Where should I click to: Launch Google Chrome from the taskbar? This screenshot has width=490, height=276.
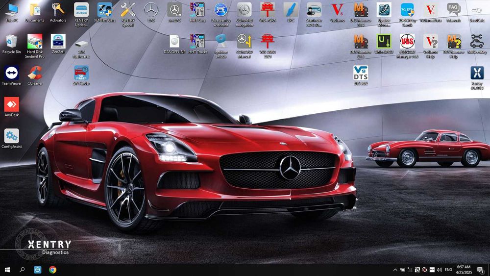(x=52, y=270)
